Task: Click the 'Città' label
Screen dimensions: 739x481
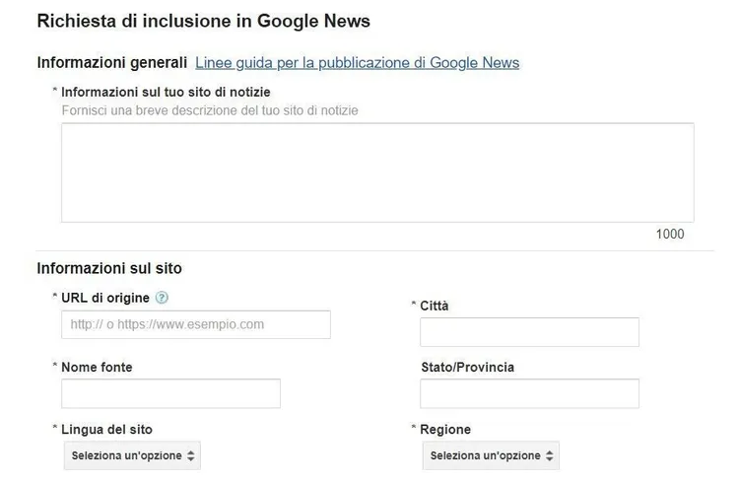Action: click(435, 307)
